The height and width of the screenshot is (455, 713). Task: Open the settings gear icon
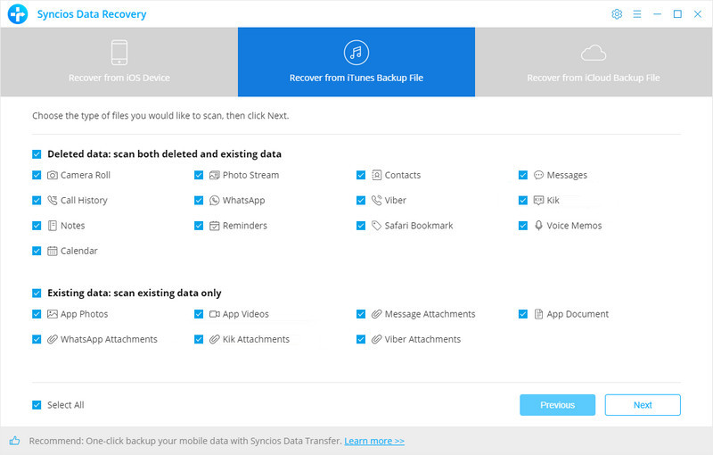tap(617, 14)
